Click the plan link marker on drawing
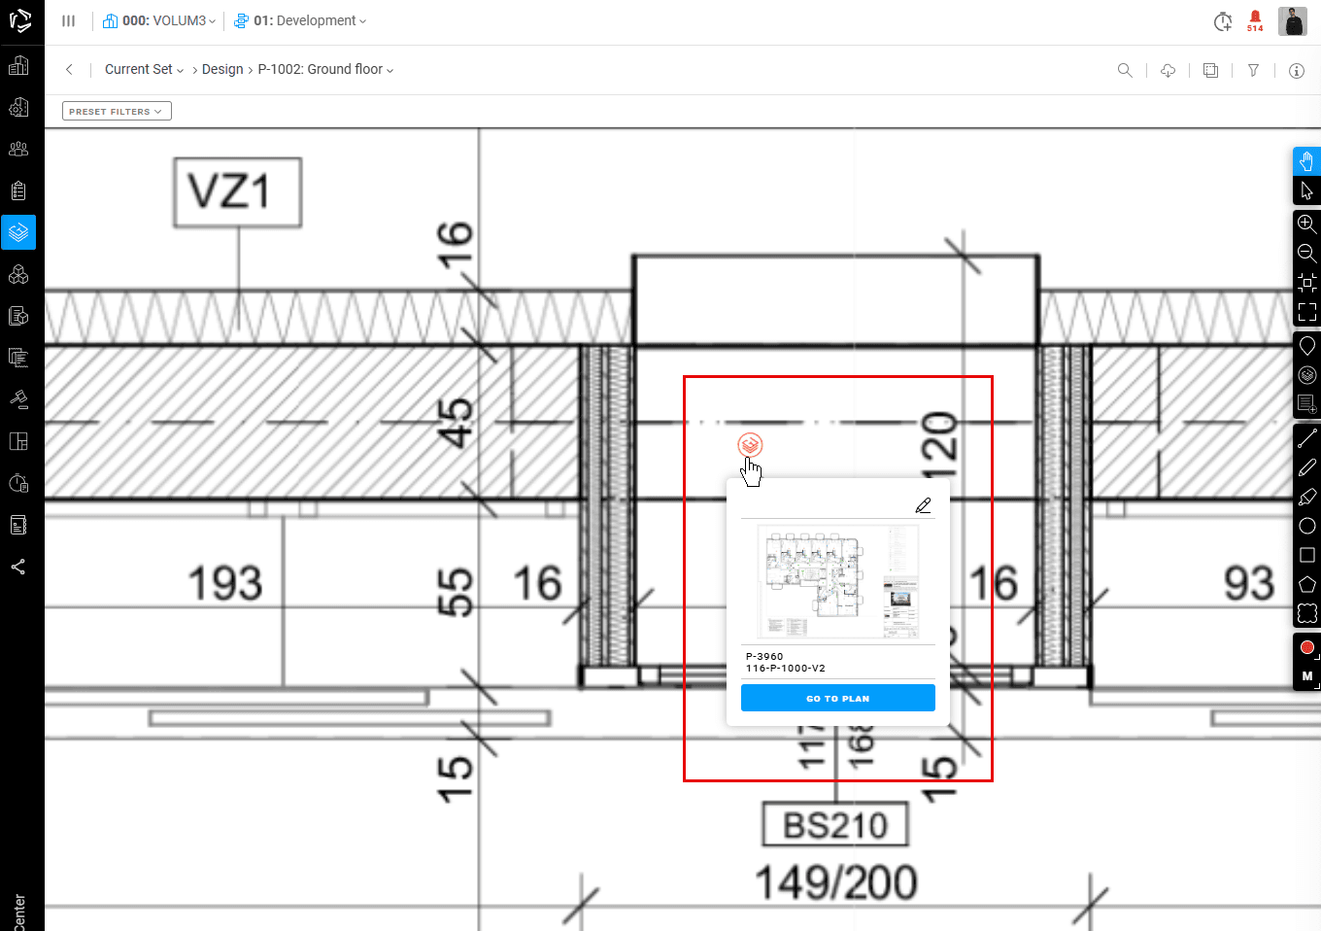Viewport: 1321px width, 931px height. [x=750, y=445]
